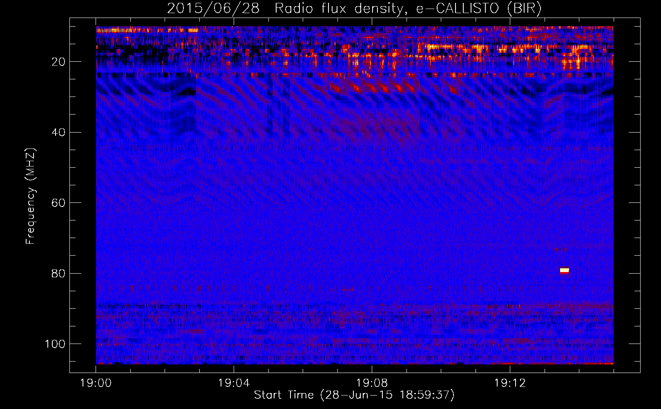Click the 80 frequency tick label
Image resolution: width=661 pixels, height=409 pixels.
pyautogui.click(x=58, y=274)
